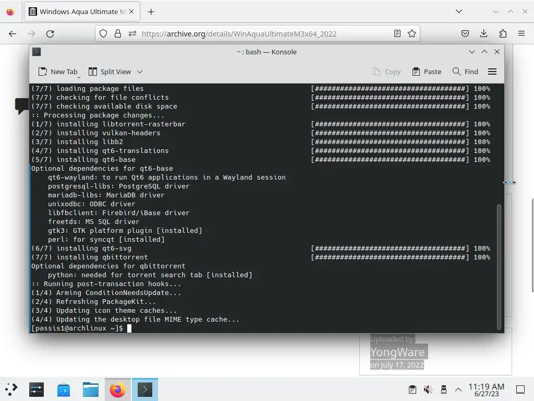Screen dimensions: 534x401
Task: Click the bash prompt line in terminal
Action: click(81, 328)
